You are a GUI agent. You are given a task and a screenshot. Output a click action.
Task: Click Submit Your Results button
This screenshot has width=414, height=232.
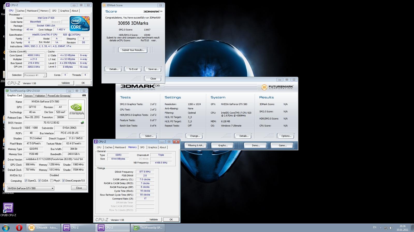click(133, 50)
